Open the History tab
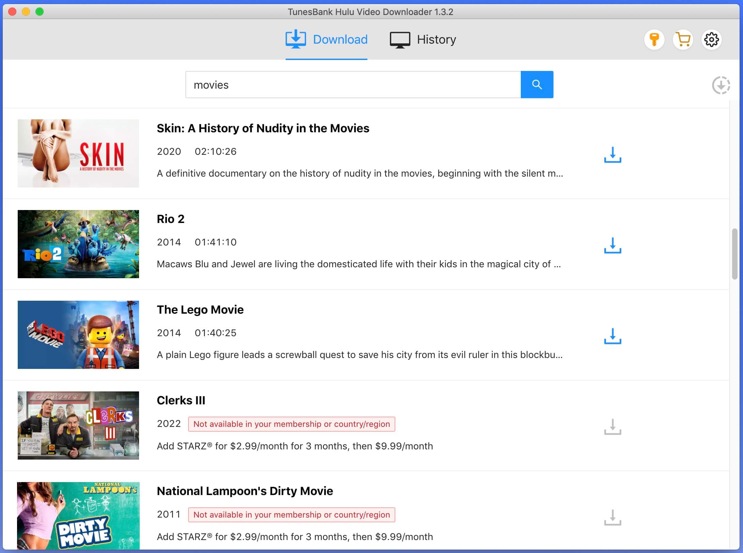 click(x=422, y=39)
